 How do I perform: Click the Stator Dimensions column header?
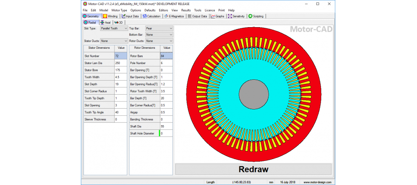(99, 48)
